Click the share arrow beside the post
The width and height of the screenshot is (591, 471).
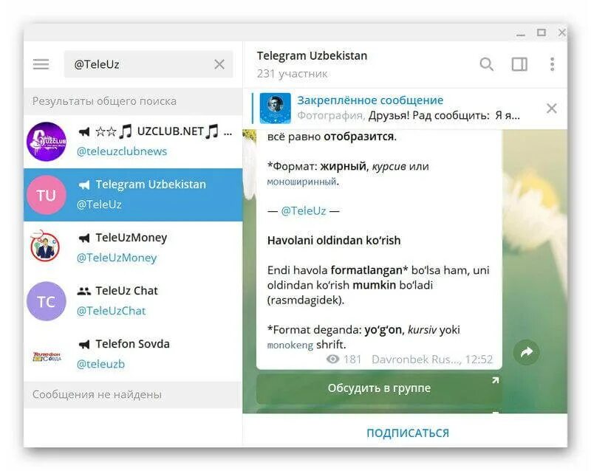(x=527, y=352)
